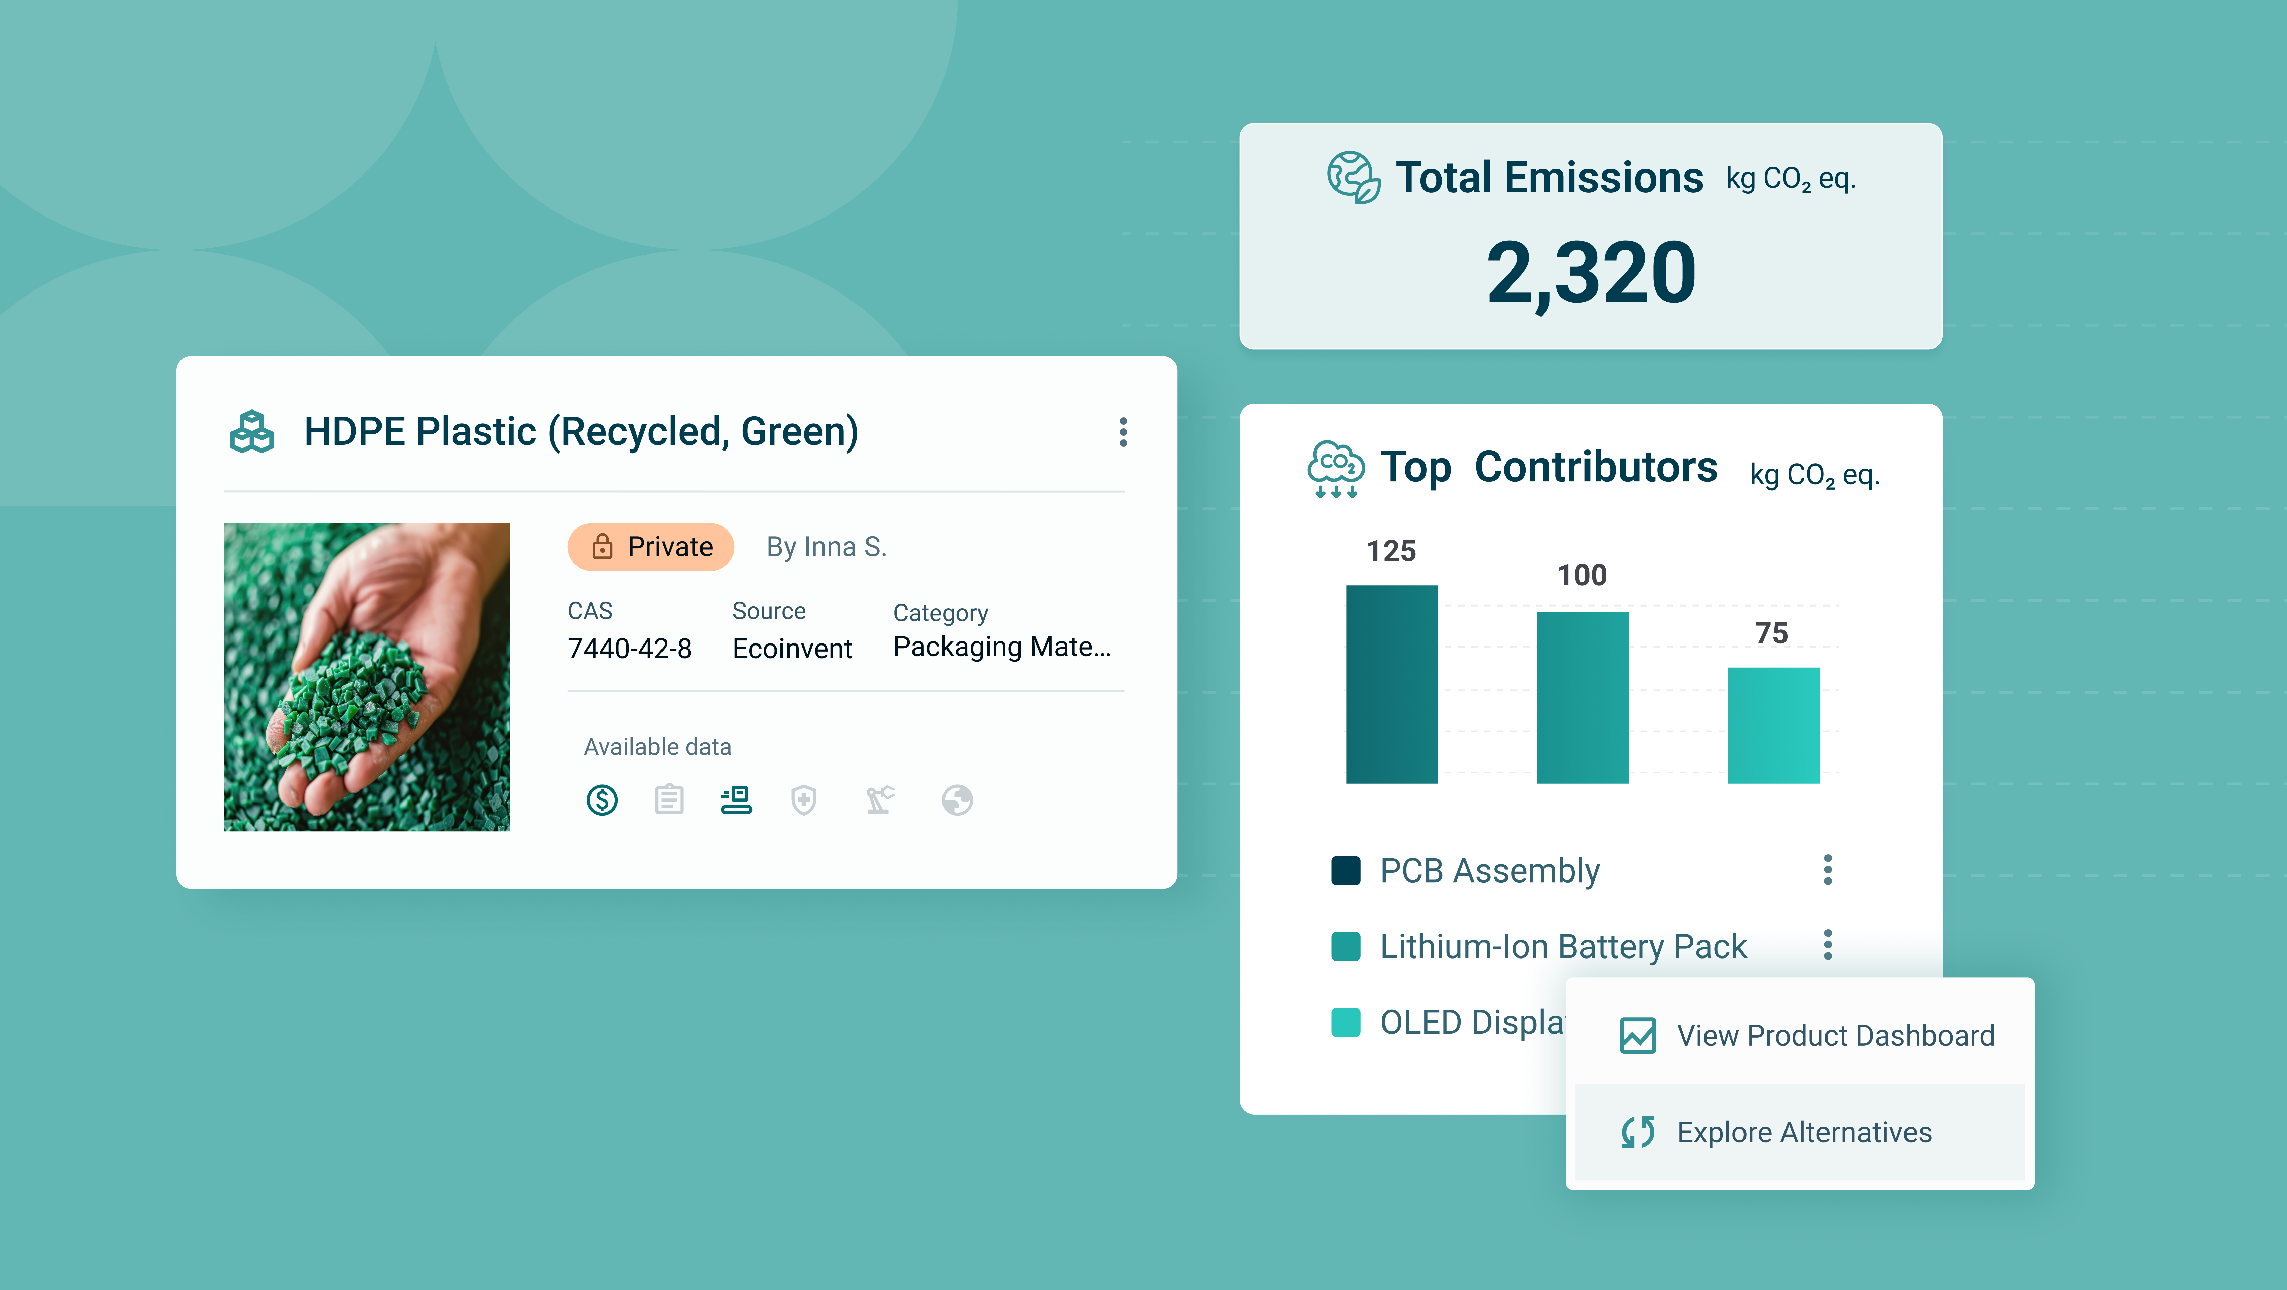2287x1290 pixels.
Task: Select the clipboard document data icon
Action: tap(670, 800)
